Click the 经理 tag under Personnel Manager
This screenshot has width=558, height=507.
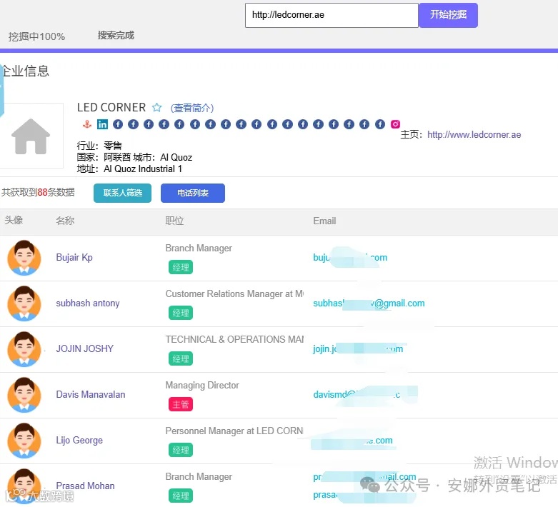(181, 450)
